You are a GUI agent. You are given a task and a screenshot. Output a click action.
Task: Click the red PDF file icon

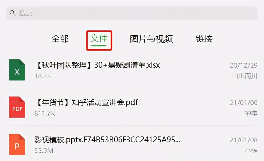click(x=17, y=107)
